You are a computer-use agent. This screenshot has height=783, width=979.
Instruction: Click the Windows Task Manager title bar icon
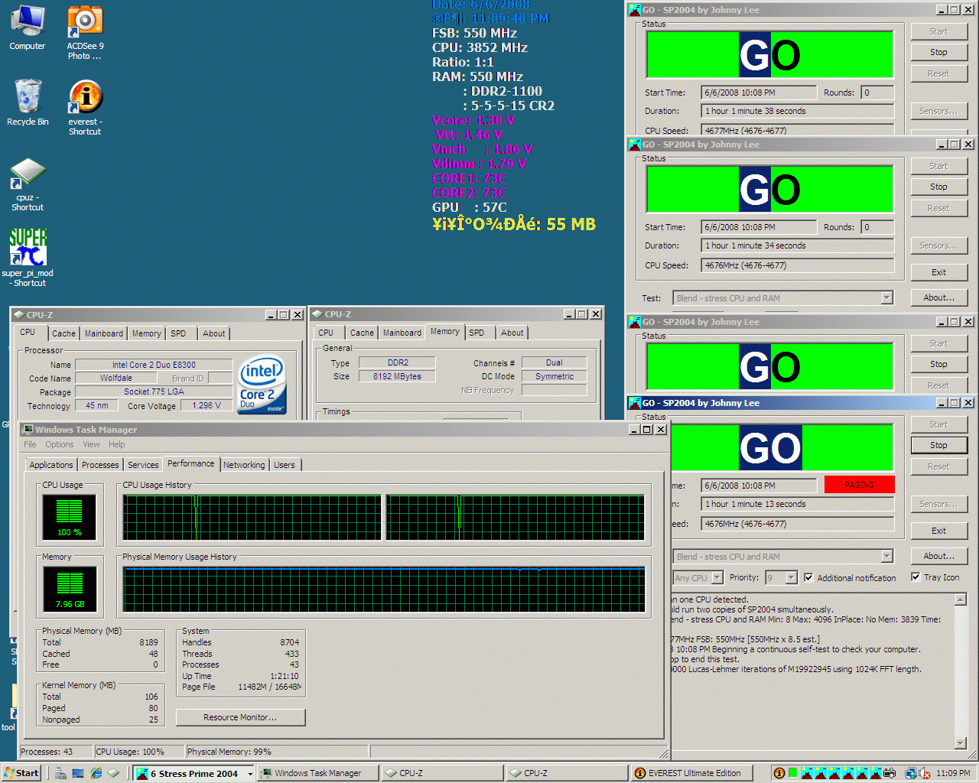pos(28,429)
